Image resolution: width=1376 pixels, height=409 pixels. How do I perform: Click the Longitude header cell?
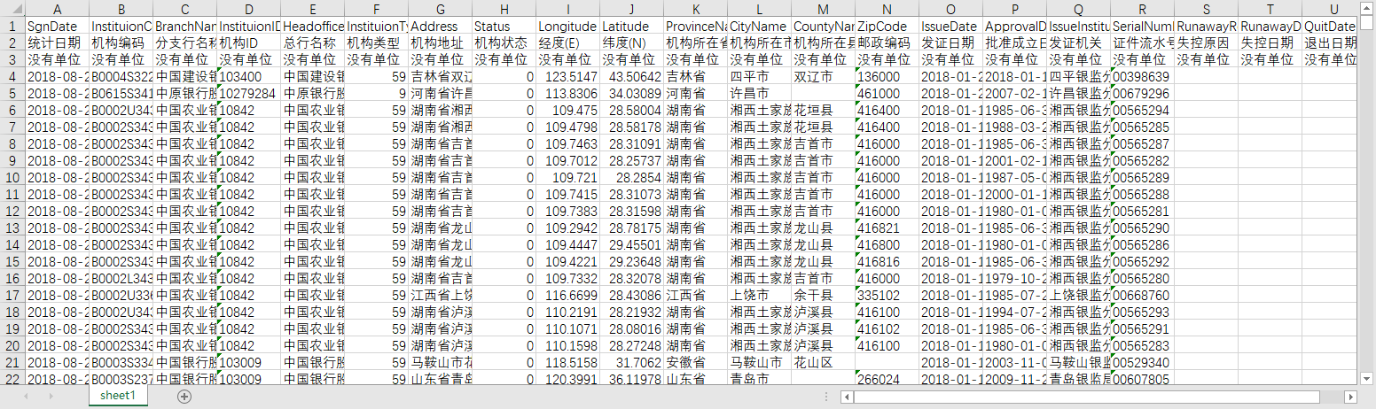pos(567,27)
